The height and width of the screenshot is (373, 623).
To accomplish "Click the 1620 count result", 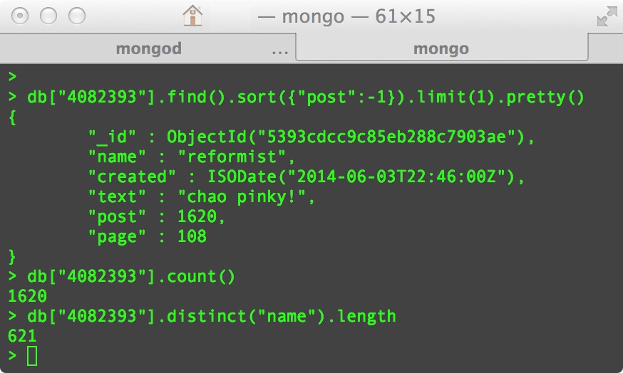I will [x=27, y=296].
